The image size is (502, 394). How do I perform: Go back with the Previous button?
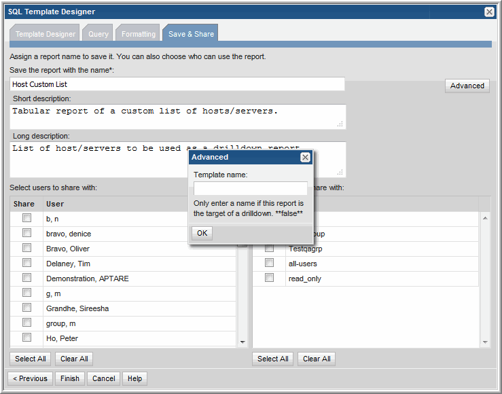point(31,378)
